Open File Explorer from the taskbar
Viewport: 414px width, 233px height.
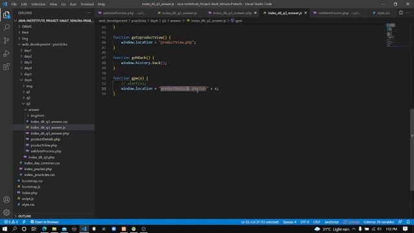(54, 228)
